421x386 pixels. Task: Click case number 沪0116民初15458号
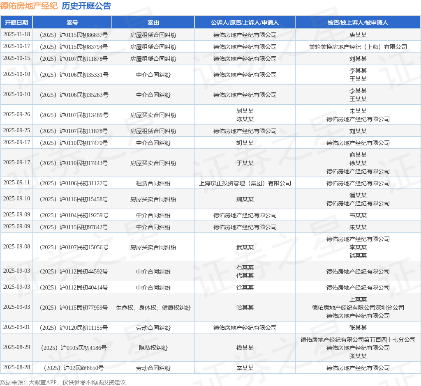tap(74, 199)
